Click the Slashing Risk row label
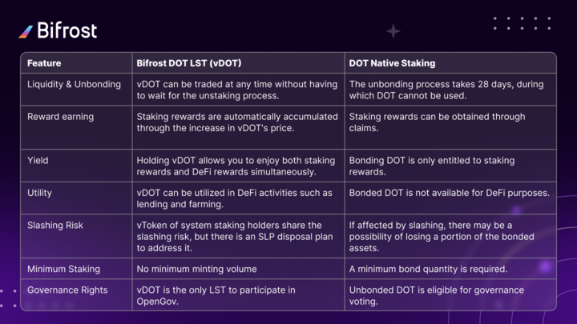Screen dimensions: 577x324 (x=55, y=225)
